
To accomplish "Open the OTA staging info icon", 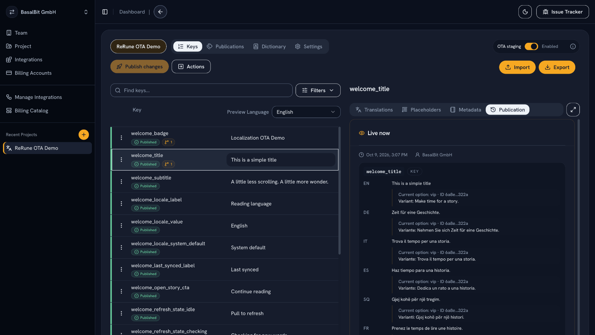I will tap(573, 47).
